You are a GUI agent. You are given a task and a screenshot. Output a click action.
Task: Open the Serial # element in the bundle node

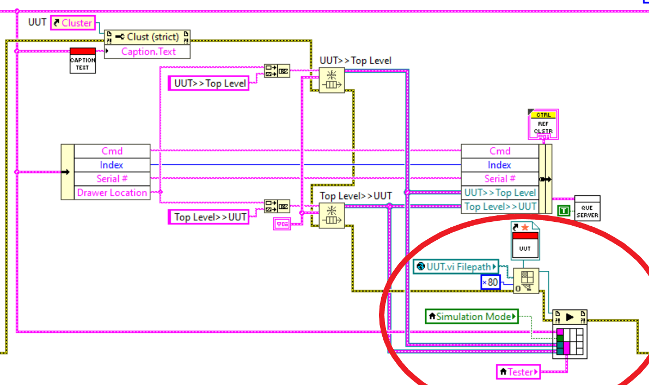click(499, 178)
